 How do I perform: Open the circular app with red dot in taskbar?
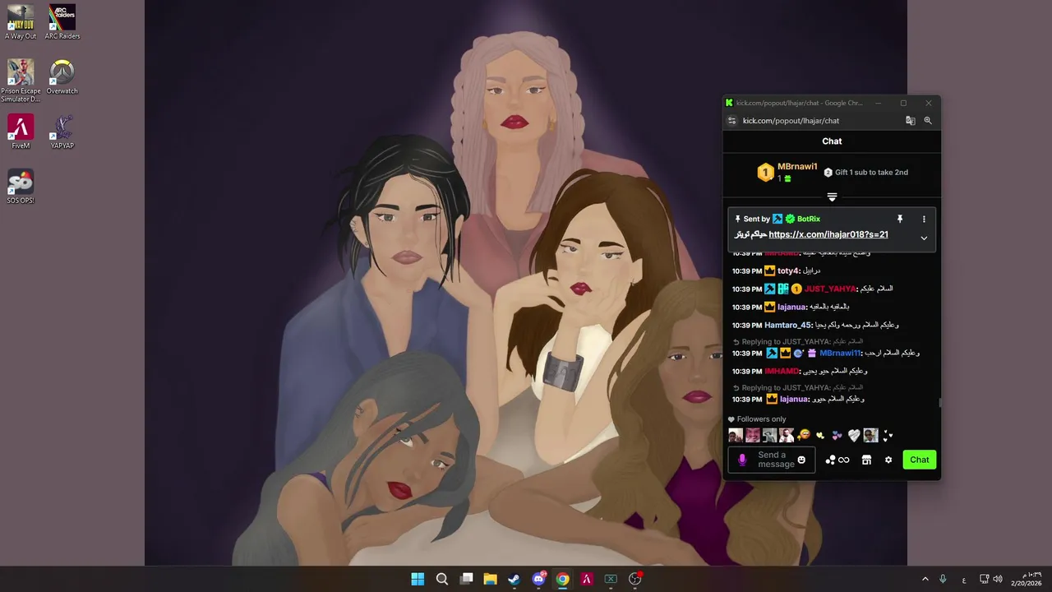click(634, 579)
